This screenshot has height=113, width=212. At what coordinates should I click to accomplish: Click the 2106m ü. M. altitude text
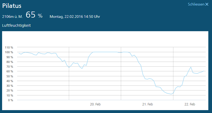(12, 17)
